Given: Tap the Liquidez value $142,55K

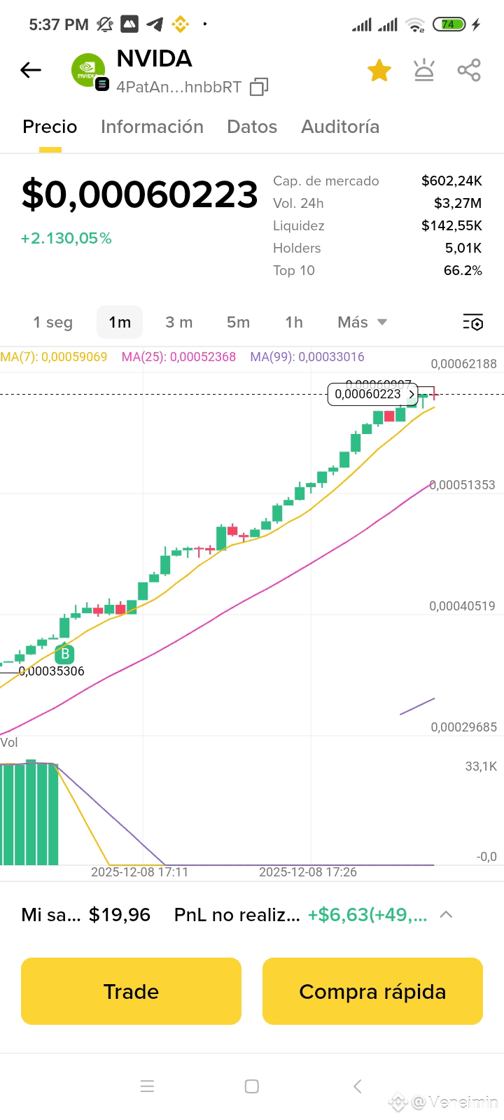Looking at the screenshot, I should click(x=451, y=225).
